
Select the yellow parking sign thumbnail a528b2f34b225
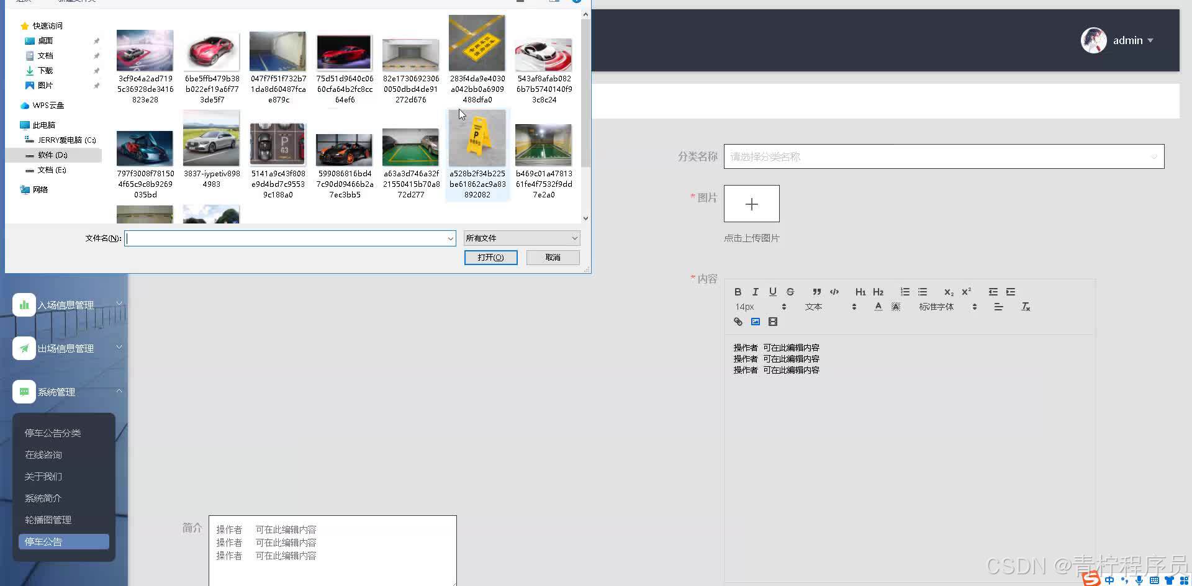pos(477,140)
